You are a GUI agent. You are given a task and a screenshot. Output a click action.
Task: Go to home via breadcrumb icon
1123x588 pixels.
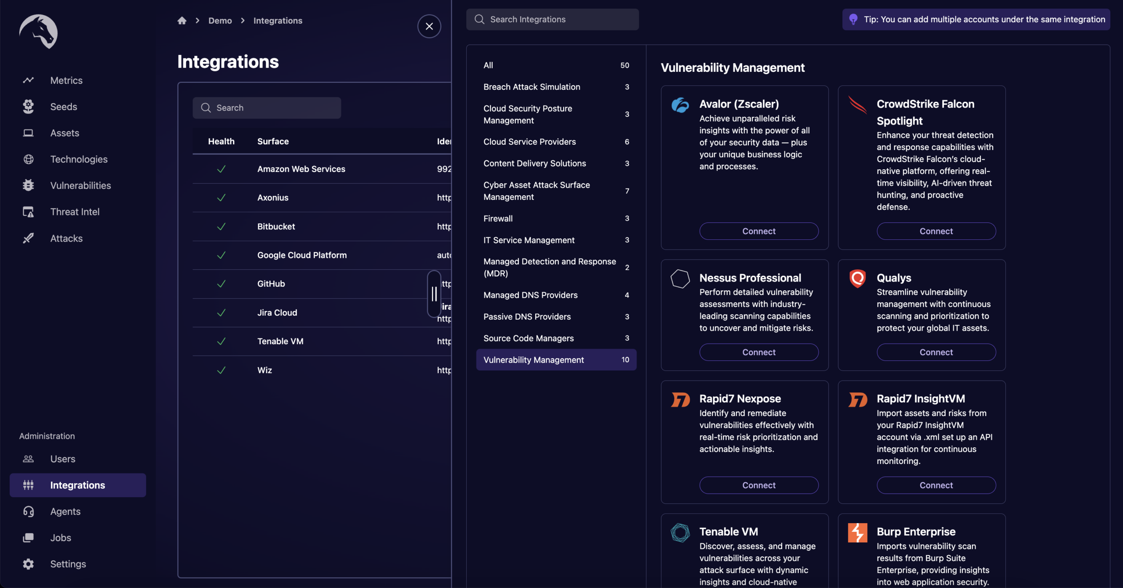tap(182, 21)
